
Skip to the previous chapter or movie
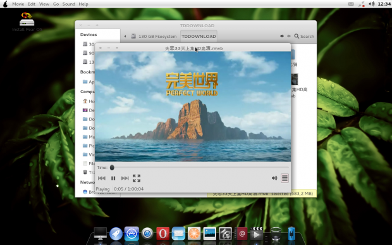pyautogui.click(x=102, y=178)
